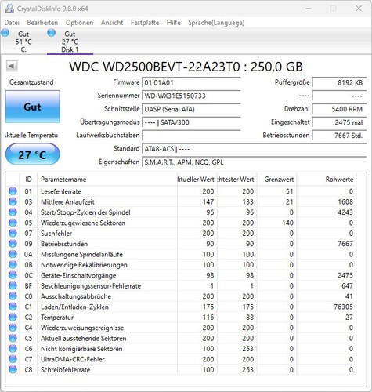Click status orb of Laden/Entladen-Zyklen row
This screenshot has width=372, height=392.
(x=13, y=307)
